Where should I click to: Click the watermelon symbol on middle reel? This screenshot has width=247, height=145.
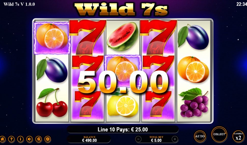pyautogui.click(x=123, y=36)
